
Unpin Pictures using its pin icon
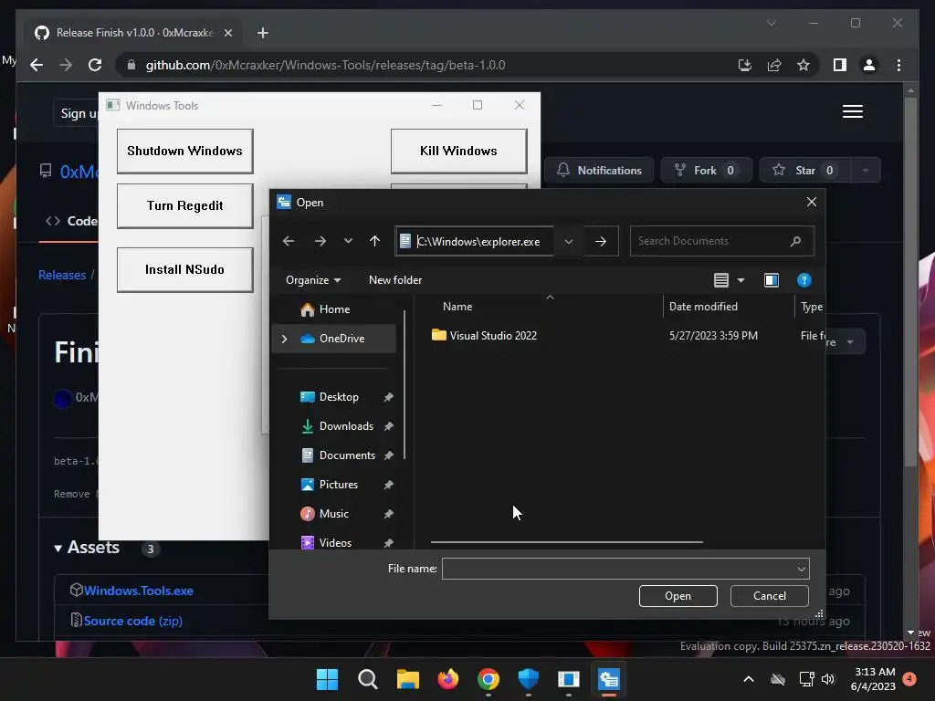(388, 485)
